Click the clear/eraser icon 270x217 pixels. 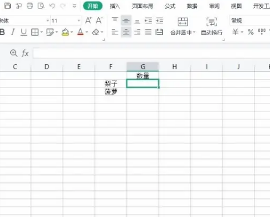pyautogui.click(x=96, y=32)
